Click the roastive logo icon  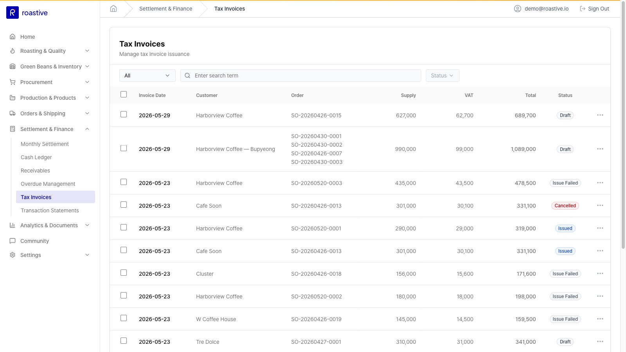pos(13,13)
